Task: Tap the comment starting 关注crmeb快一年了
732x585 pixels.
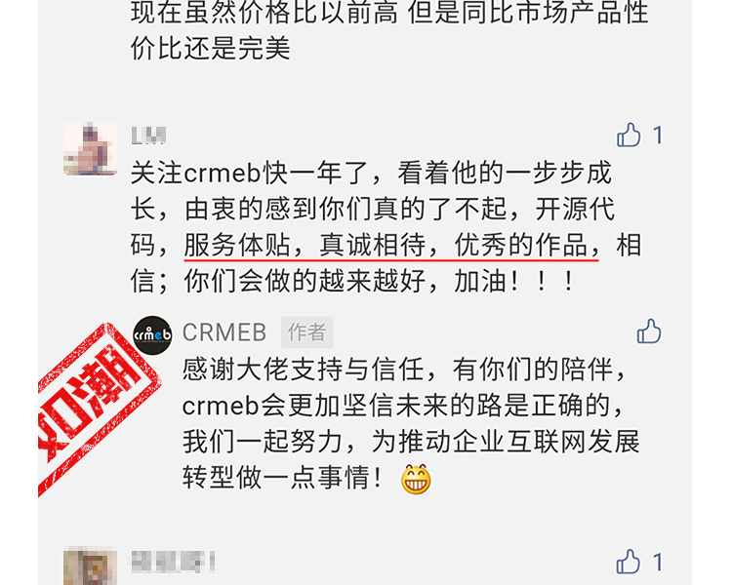Action: [386, 227]
